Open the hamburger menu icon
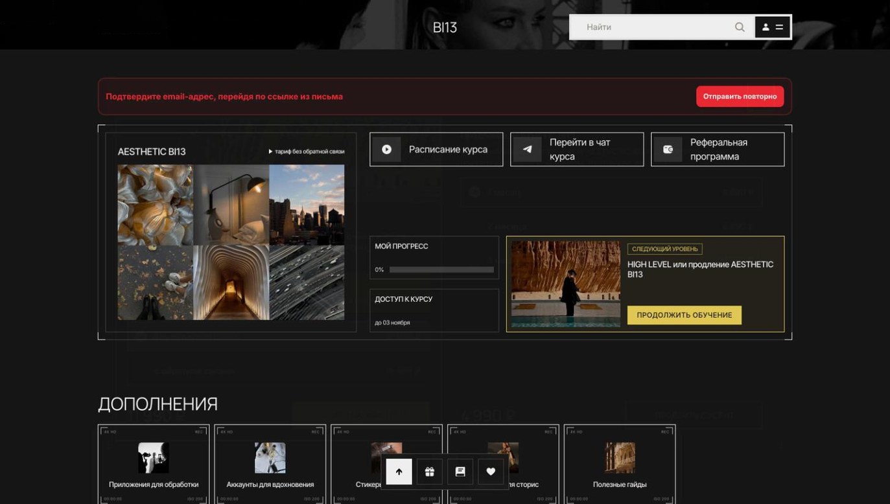The width and height of the screenshot is (890, 504). pyautogui.click(x=779, y=27)
